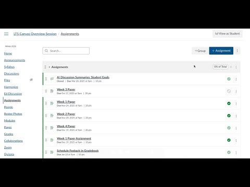The height and width of the screenshot is (187, 250).
Task: Open options menu for Week 3 Paper
Action: click(236, 91)
